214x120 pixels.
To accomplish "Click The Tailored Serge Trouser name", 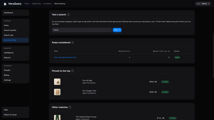I will 86,117.
